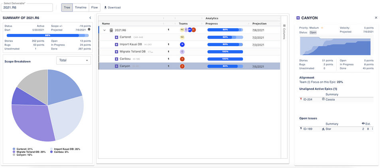Download the deliverable report
Viewport: 383px width, 168px height.
point(113,8)
